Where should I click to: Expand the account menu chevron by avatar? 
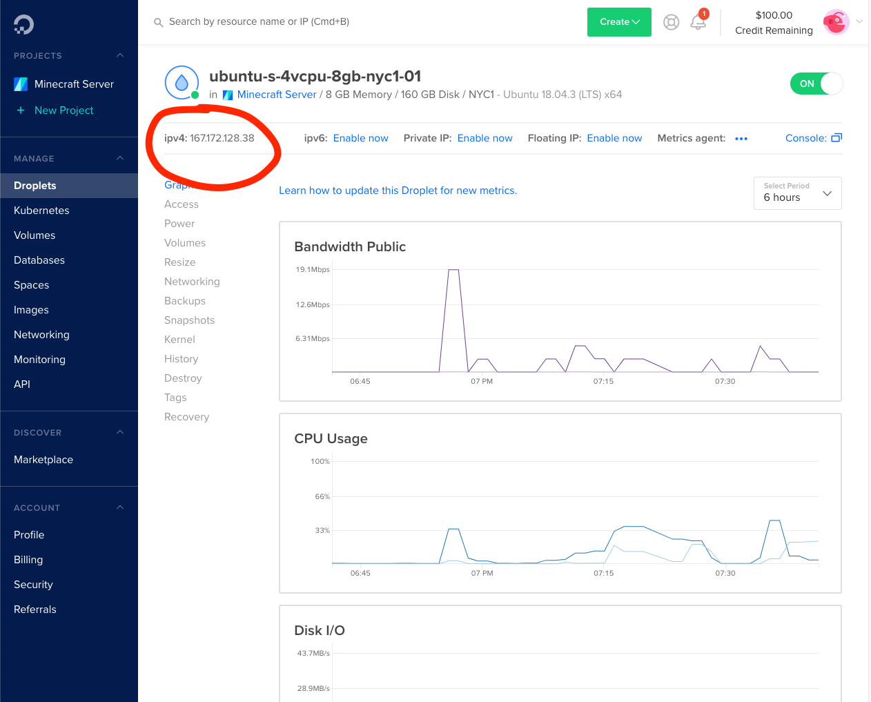point(859,21)
